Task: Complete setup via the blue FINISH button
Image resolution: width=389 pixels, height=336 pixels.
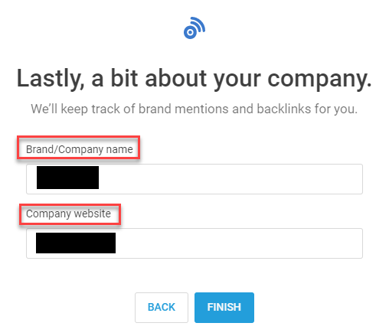Action: tap(224, 308)
